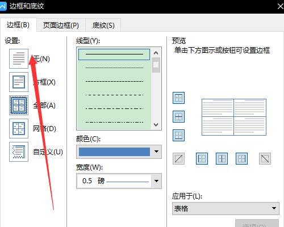Image resolution: width=284 pixels, height=227 pixels.
Task: Click the 全部(A) label
Action: click(44, 106)
